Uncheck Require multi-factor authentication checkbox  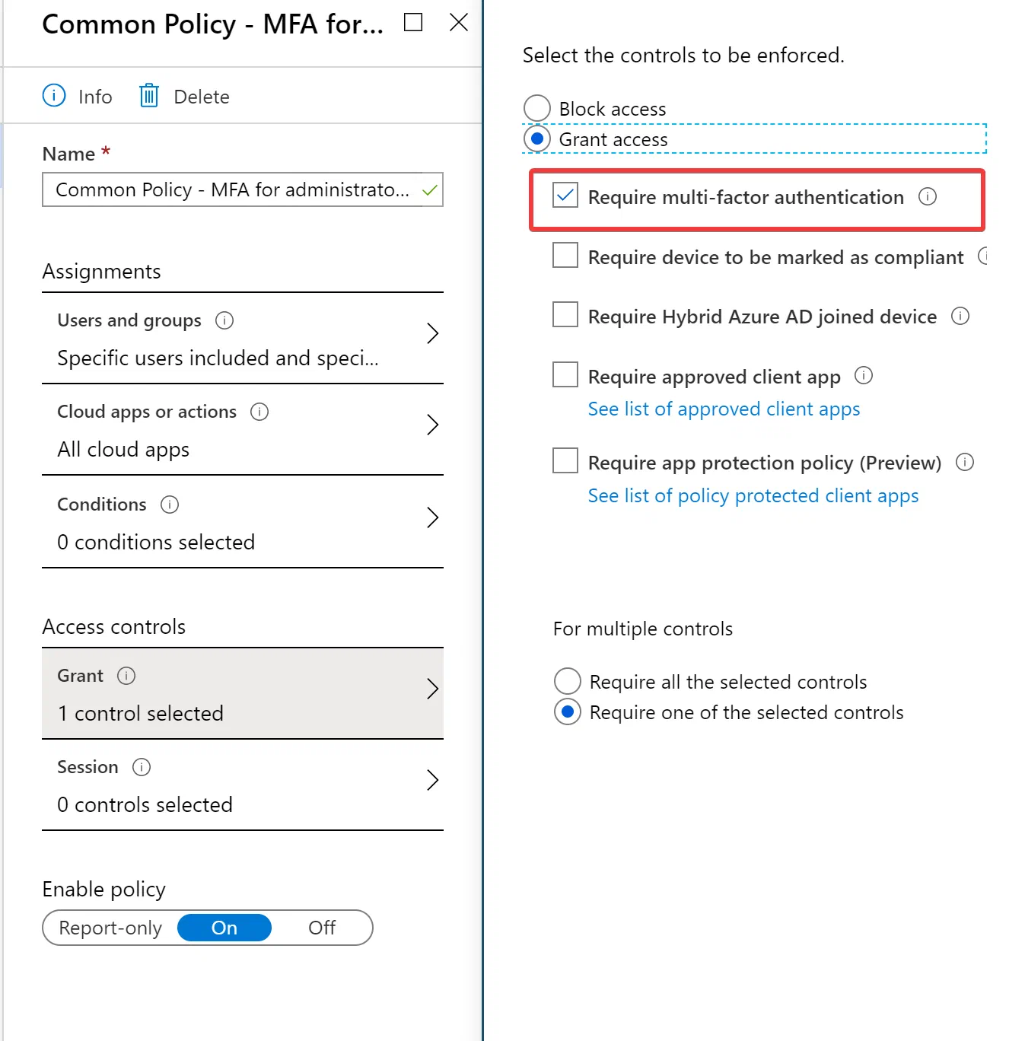565,196
